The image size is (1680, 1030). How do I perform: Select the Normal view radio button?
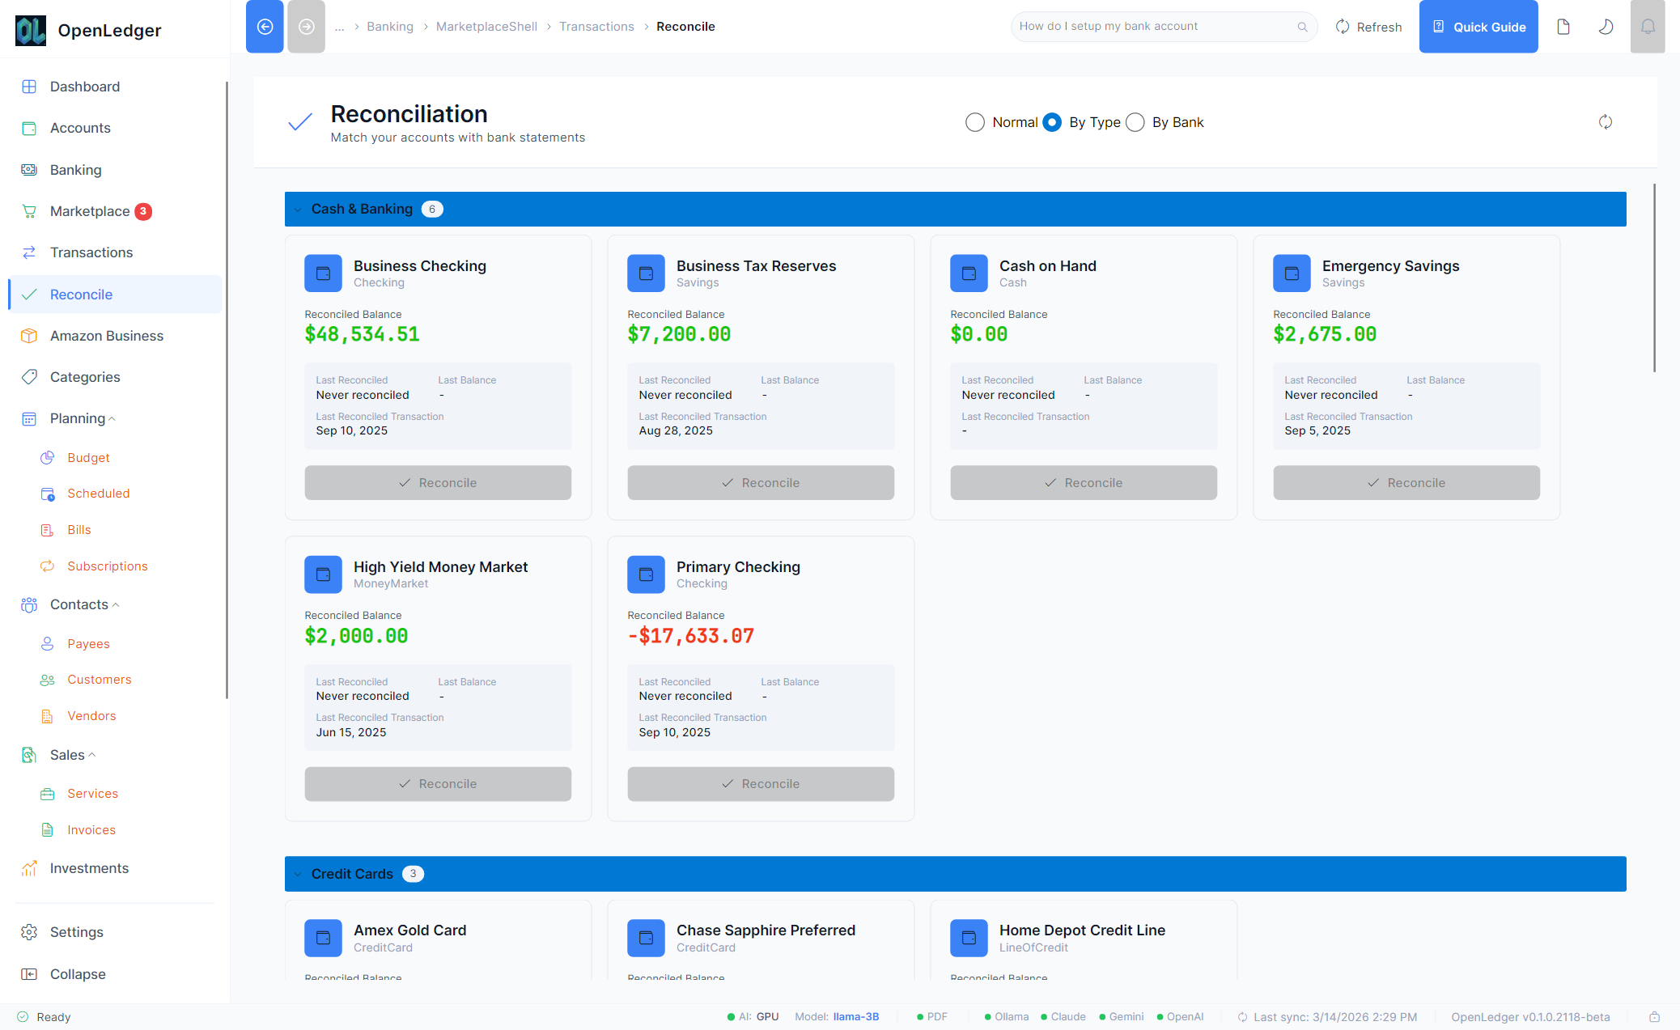coord(975,122)
